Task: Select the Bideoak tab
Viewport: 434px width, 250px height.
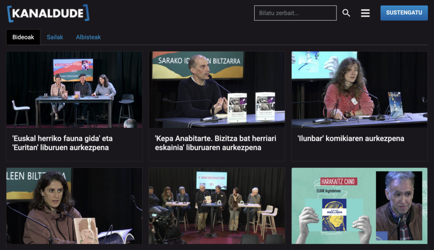Action: [x=23, y=37]
